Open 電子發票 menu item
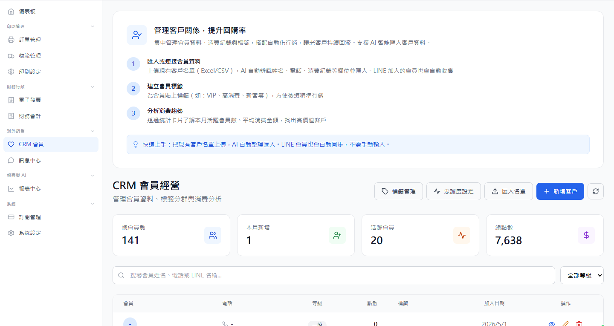 (x=51, y=100)
